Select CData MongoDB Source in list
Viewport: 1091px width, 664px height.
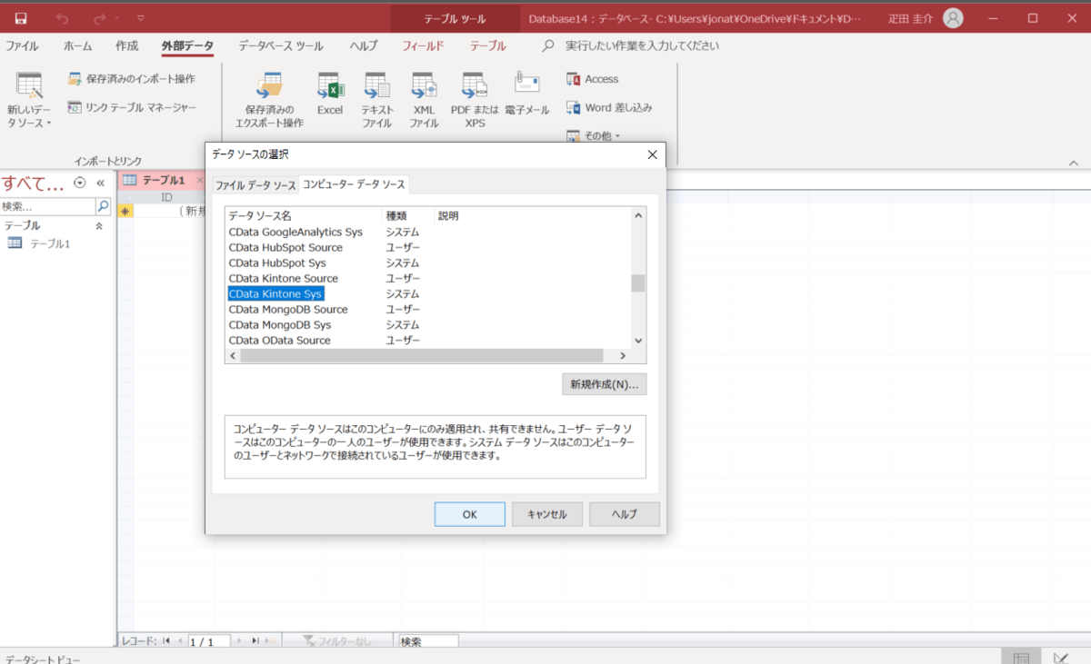coord(287,310)
